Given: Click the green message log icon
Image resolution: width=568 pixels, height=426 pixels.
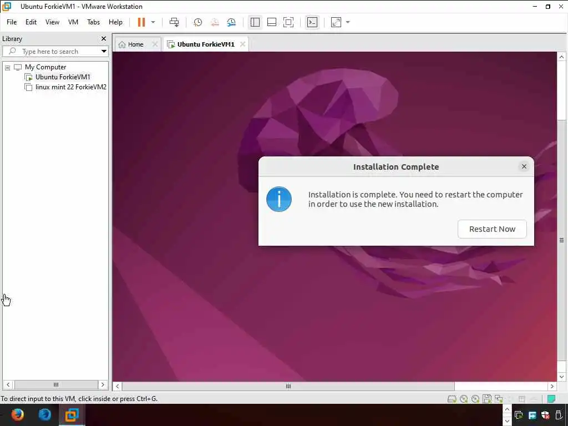Looking at the screenshot, I should point(551,399).
